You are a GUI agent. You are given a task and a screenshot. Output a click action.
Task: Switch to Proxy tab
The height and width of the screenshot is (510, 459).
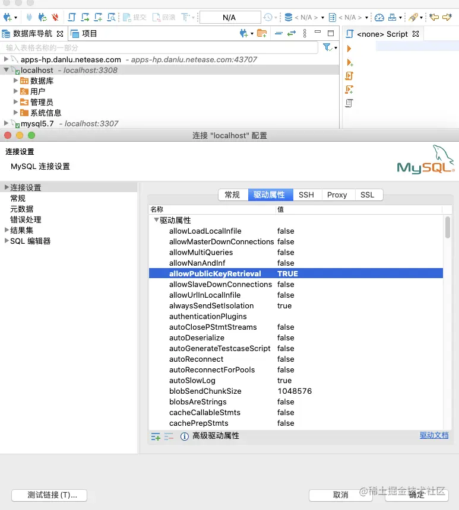(x=337, y=195)
